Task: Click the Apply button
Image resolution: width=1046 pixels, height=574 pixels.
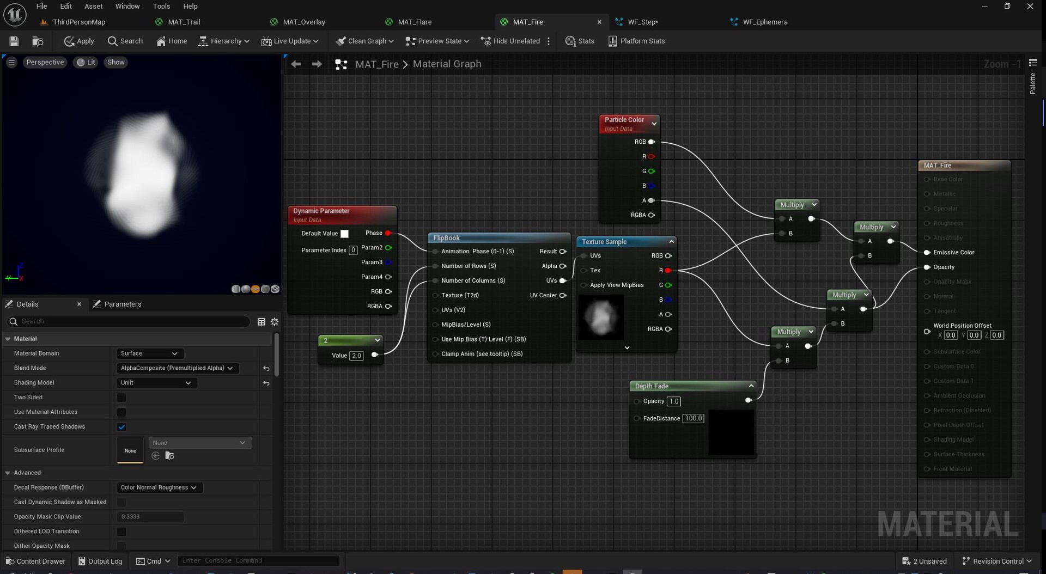Action: coord(79,41)
